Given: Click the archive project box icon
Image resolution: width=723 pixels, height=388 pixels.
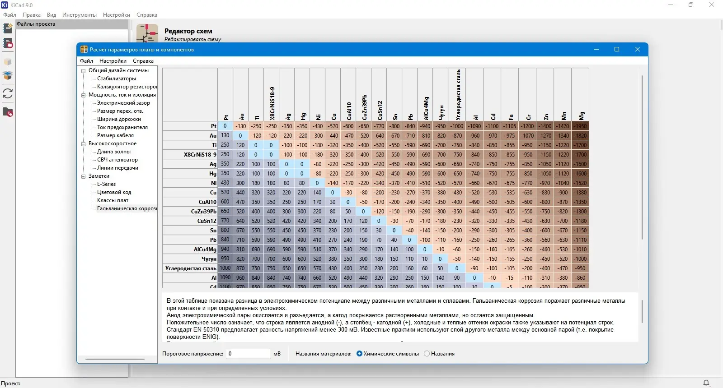Looking at the screenshot, I should coord(8,62).
